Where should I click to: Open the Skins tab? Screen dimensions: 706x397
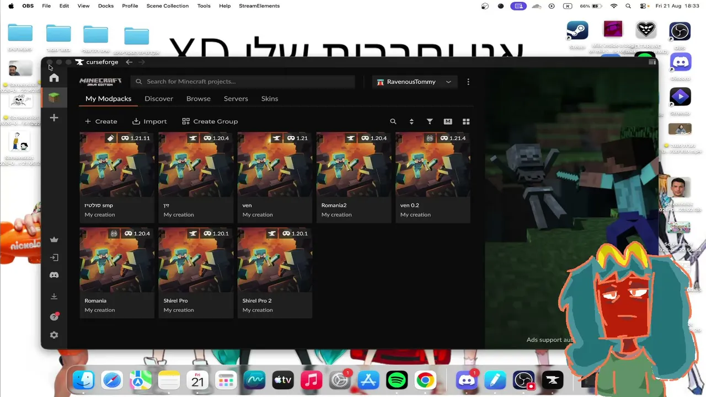[270, 99]
